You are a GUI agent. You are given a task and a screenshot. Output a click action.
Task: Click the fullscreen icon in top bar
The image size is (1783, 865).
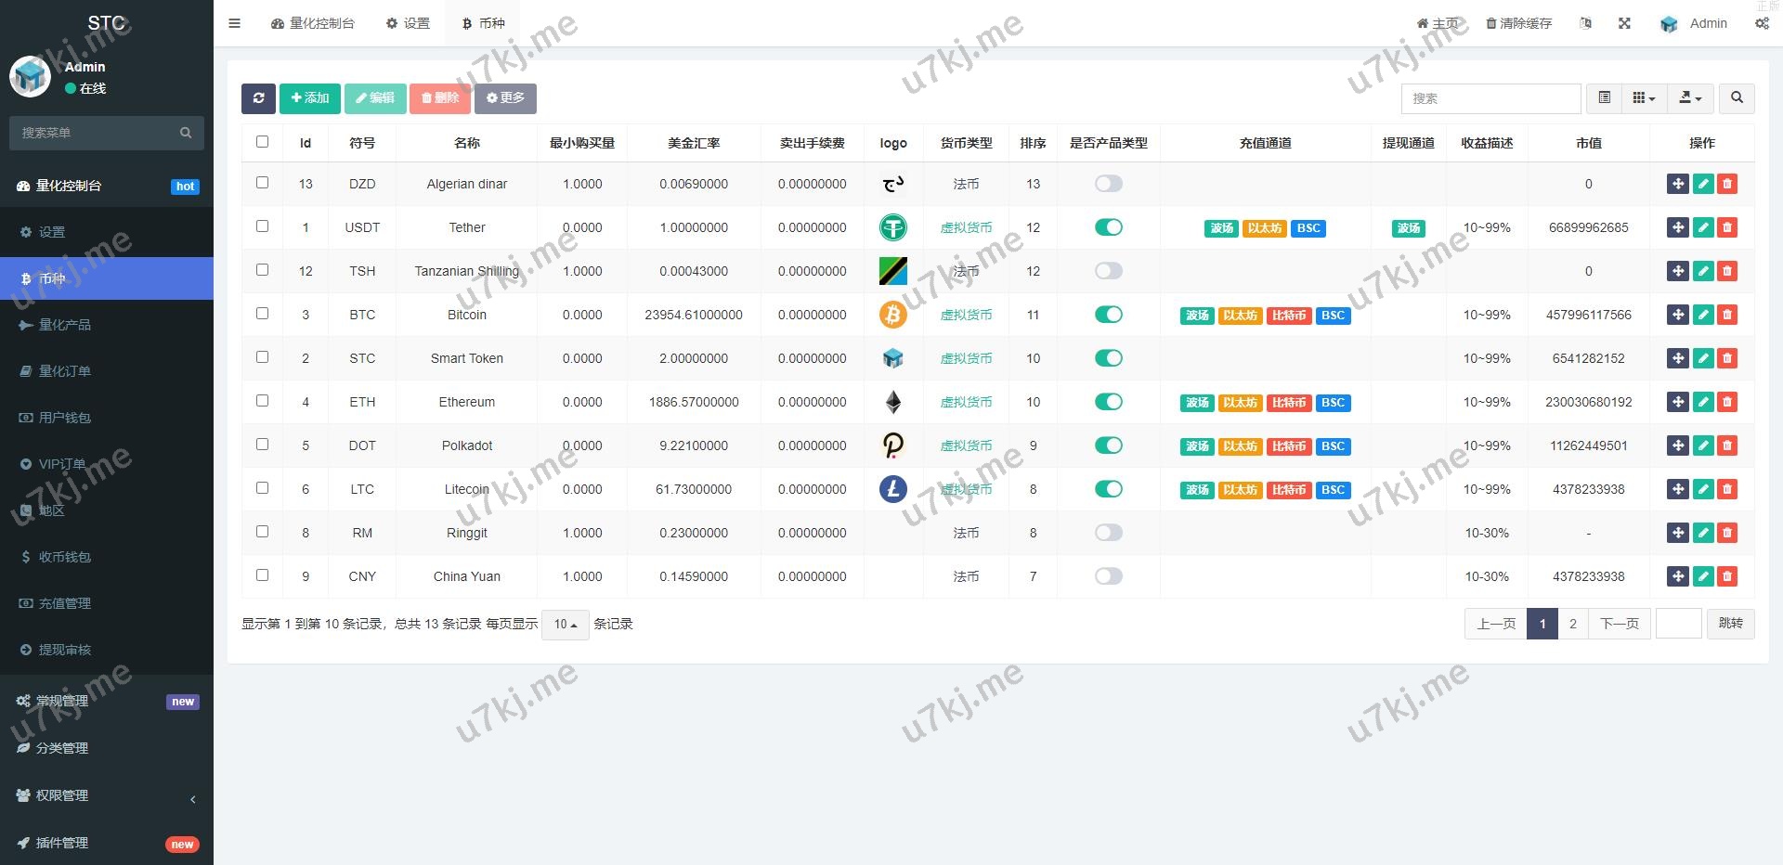point(1624,23)
